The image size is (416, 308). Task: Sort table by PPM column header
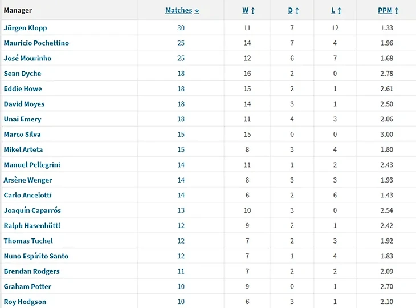388,10
